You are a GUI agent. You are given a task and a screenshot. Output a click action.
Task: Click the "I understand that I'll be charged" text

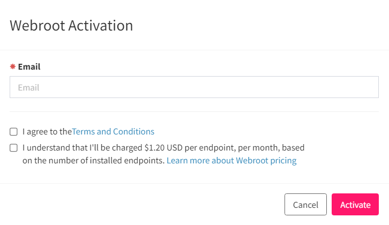[x=82, y=148]
